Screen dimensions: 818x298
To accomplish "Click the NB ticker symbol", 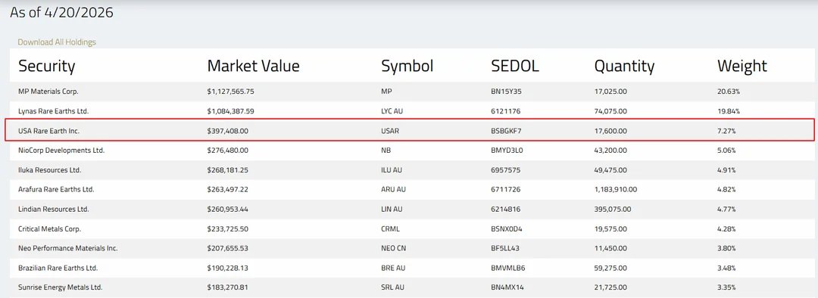I will pos(386,150).
